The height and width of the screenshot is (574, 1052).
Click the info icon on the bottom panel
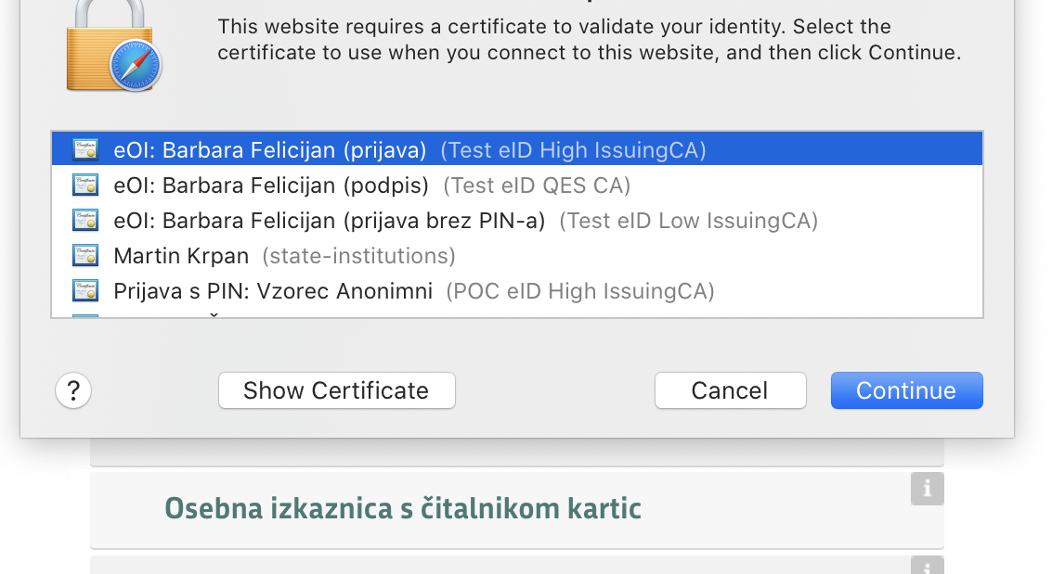tap(928, 566)
